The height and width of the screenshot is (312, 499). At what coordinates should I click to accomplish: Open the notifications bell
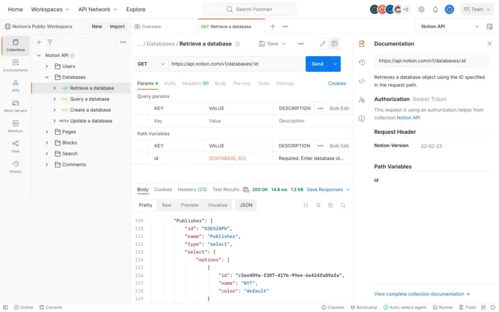point(435,9)
